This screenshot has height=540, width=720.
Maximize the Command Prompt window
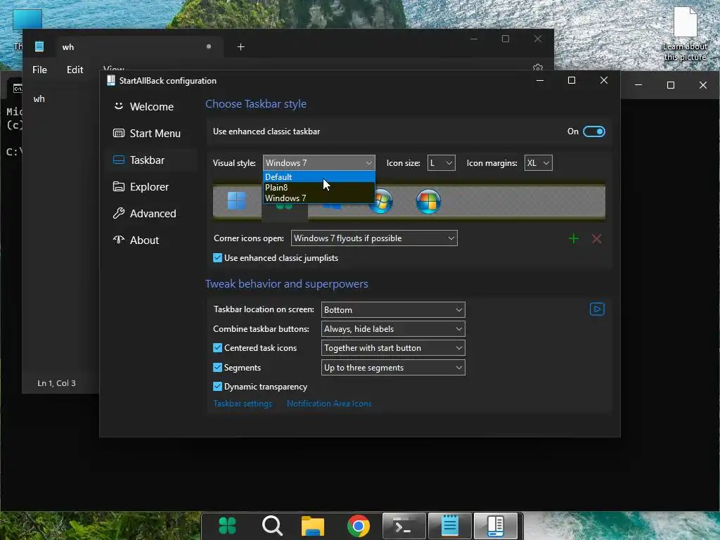tap(670, 85)
